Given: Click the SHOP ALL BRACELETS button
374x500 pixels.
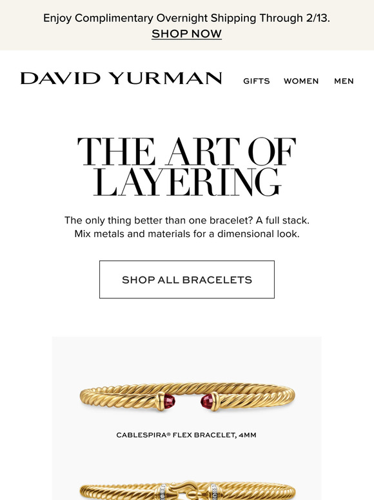Looking at the screenshot, I should tap(187, 280).
